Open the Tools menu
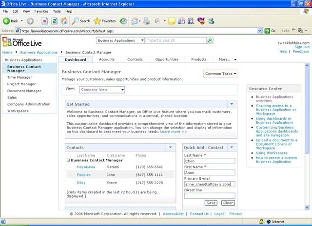 click(57, 11)
